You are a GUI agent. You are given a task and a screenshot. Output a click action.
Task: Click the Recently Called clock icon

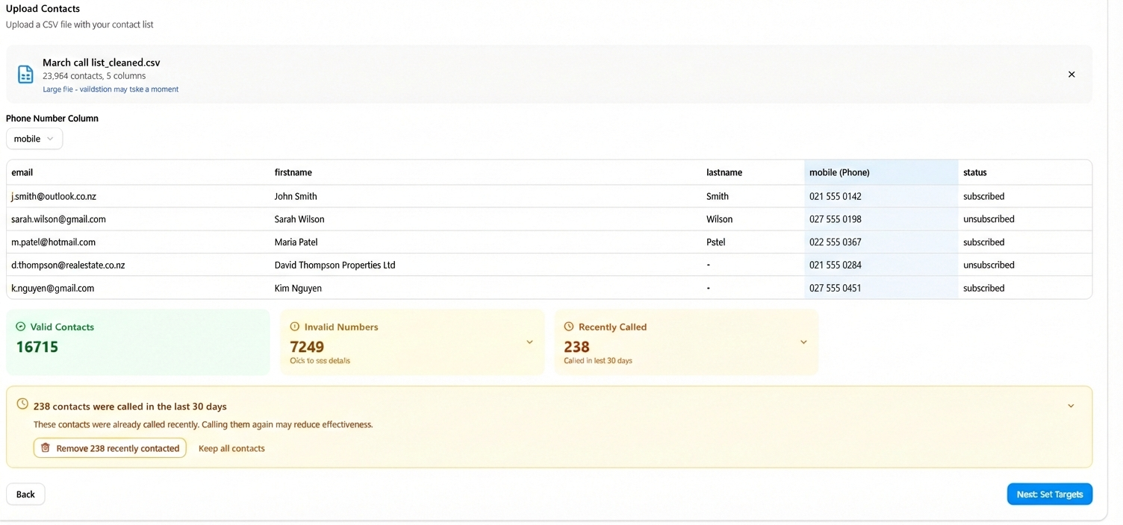pos(568,327)
